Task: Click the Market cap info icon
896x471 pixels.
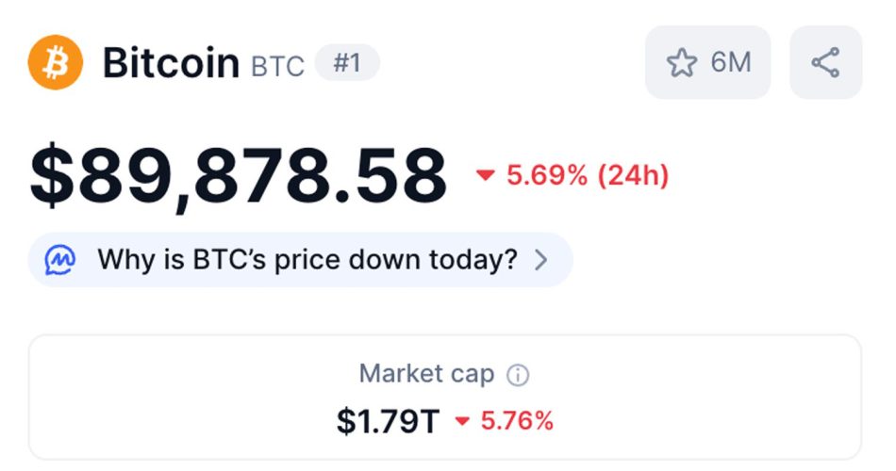Action: click(518, 376)
